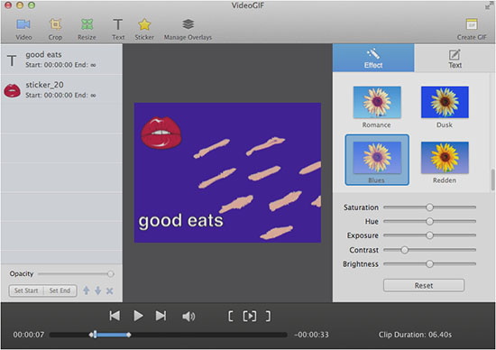
Task: Click Create GIF in toolbar
Action: [472, 29]
